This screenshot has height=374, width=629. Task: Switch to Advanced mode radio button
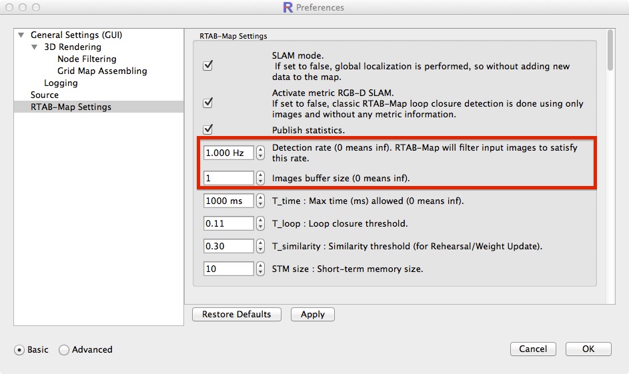point(64,349)
